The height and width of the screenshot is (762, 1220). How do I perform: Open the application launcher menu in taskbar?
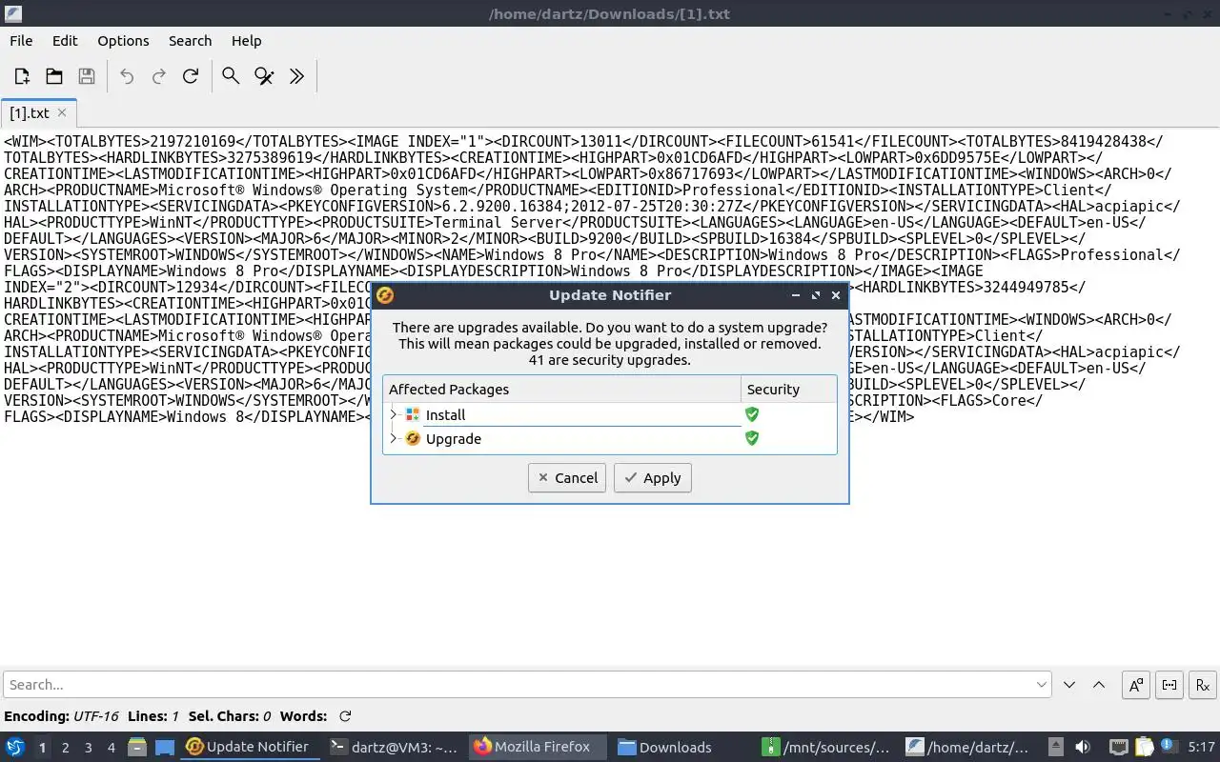coord(15,747)
